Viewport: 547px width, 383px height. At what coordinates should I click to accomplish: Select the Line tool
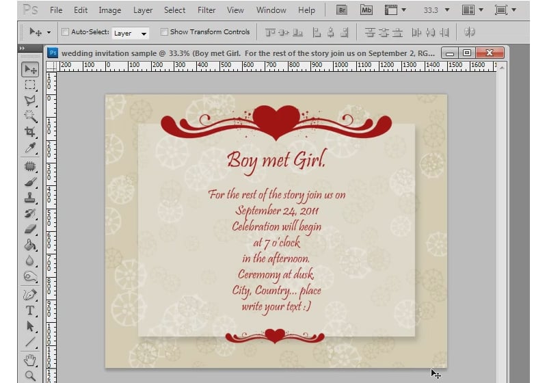30,342
